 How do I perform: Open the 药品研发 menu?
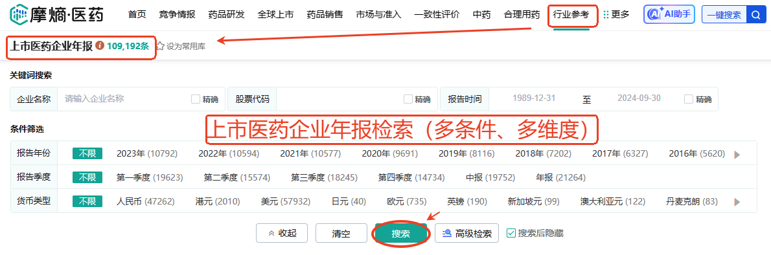click(227, 15)
